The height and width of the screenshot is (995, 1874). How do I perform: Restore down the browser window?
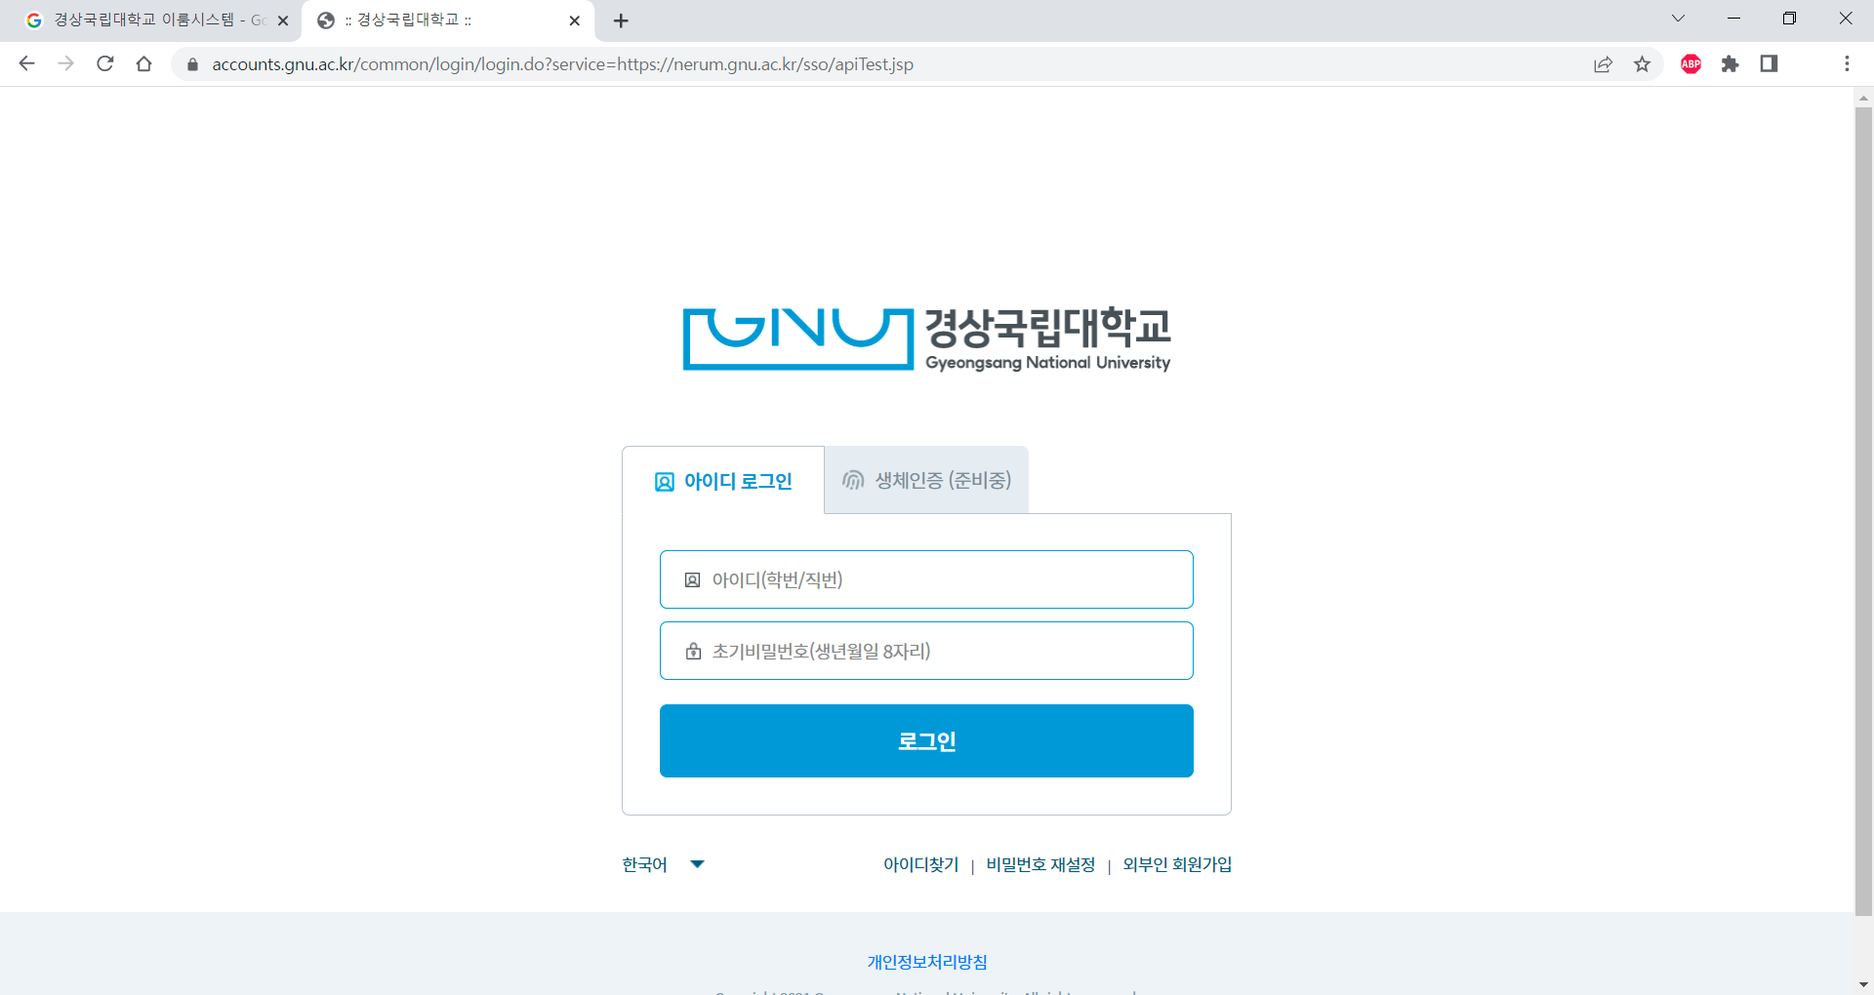[x=1789, y=19]
